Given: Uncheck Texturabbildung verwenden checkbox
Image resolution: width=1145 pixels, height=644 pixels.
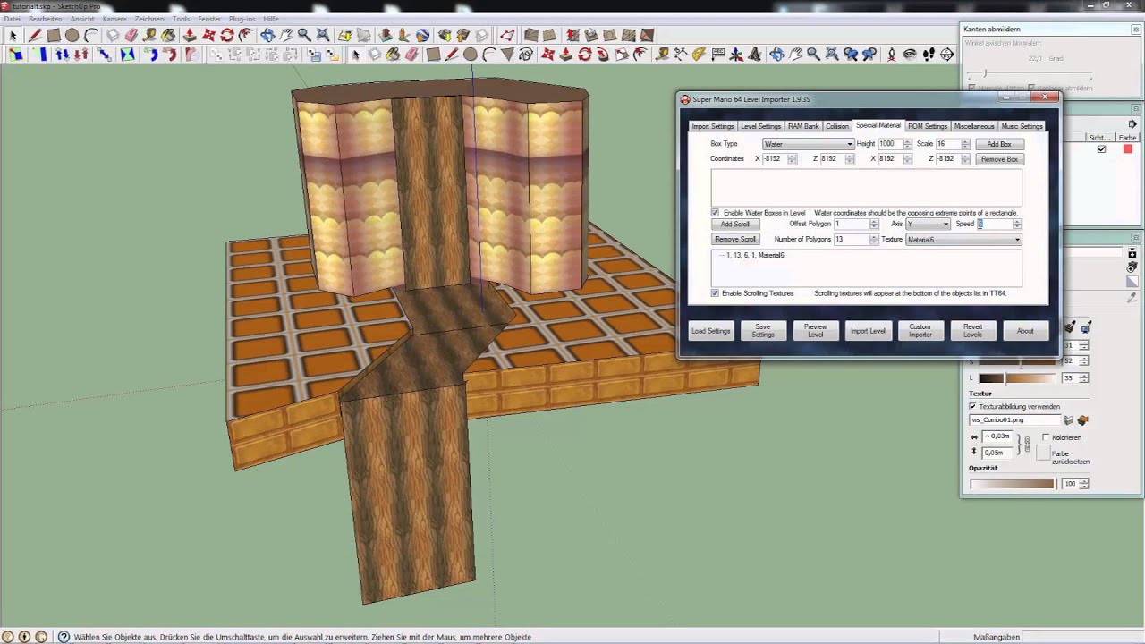Looking at the screenshot, I should tap(972, 406).
